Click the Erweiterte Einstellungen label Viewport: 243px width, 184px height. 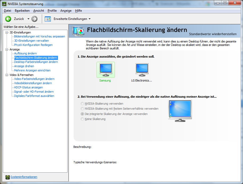pyautogui.click(x=70, y=19)
